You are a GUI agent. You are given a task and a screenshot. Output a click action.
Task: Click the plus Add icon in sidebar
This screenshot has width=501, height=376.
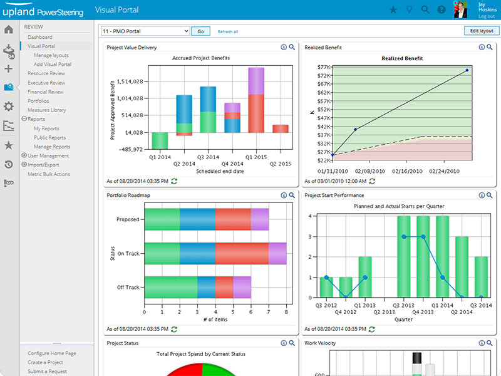point(9,69)
